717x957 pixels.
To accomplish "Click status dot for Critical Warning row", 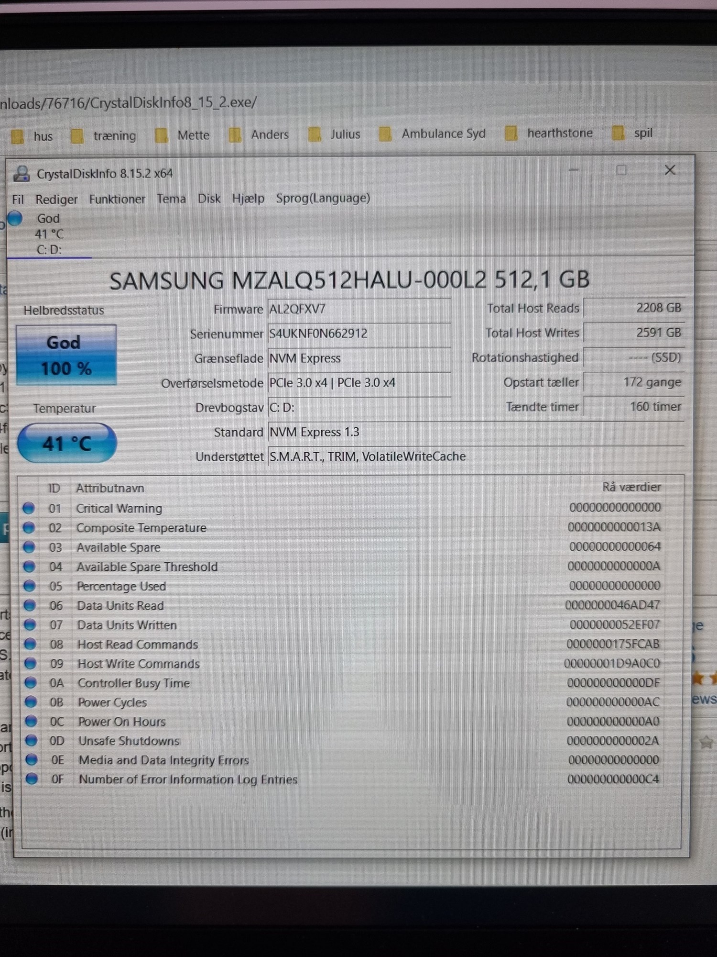I will click(29, 508).
